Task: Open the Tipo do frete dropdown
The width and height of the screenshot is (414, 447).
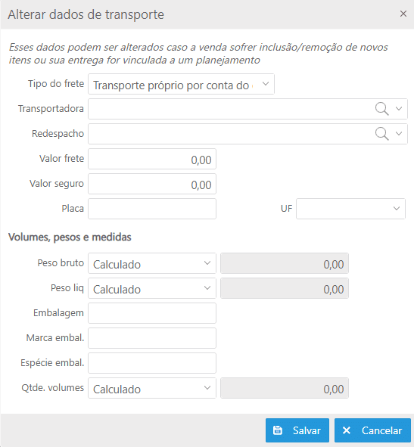Action: click(181, 84)
